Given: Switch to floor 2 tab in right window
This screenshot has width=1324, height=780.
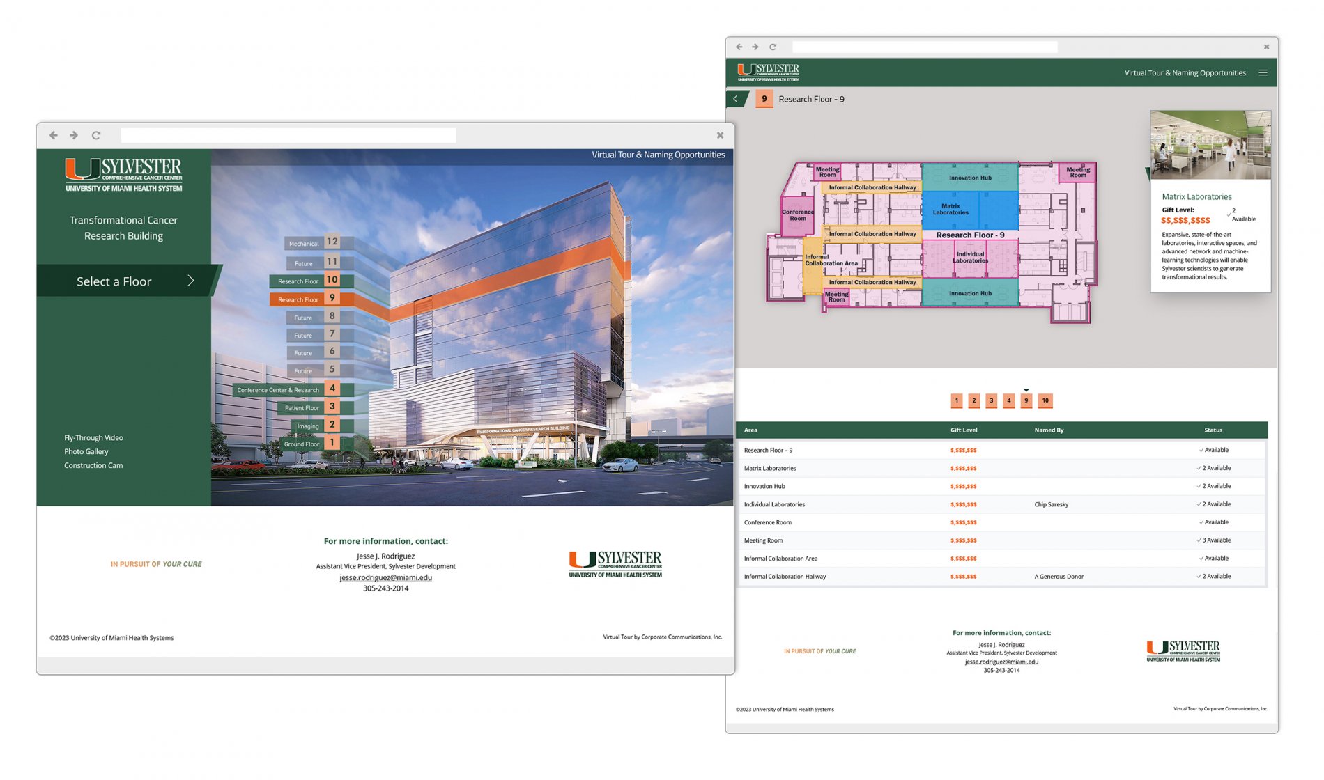Looking at the screenshot, I should click(x=974, y=400).
